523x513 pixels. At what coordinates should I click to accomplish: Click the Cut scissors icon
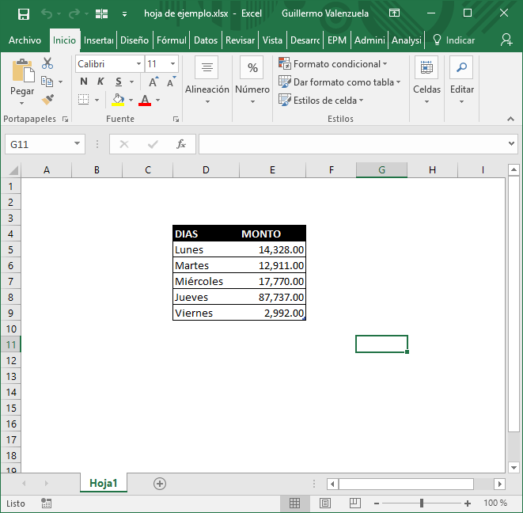click(x=47, y=64)
